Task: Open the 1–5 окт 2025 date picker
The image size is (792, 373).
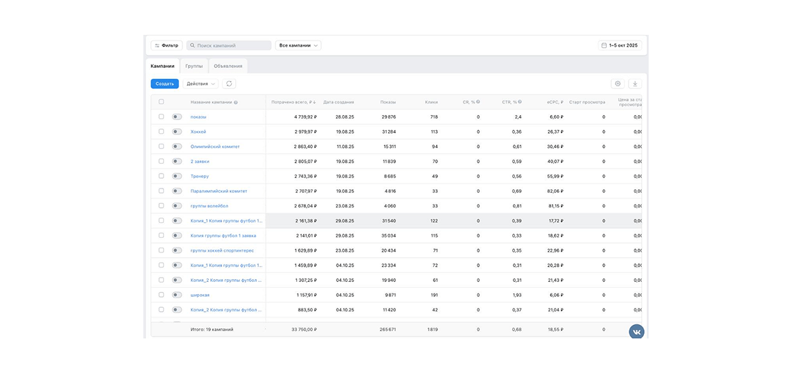Action: click(x=619, y=45)
